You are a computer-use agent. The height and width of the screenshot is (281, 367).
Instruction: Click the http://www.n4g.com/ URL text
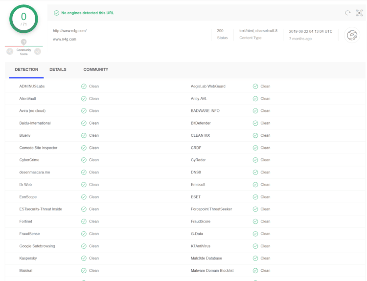click(x=70, y=31)
